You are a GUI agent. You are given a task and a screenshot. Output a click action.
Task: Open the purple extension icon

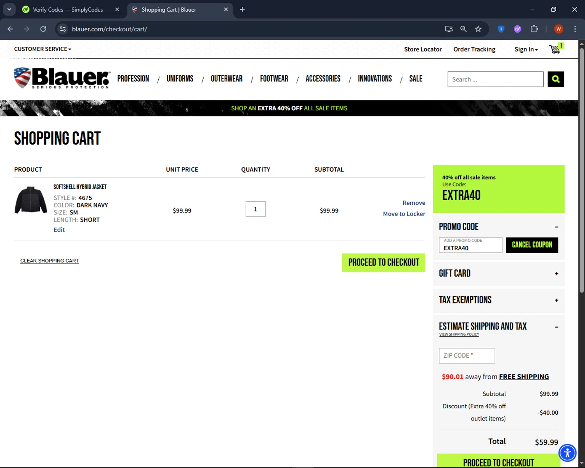point(518,29)
